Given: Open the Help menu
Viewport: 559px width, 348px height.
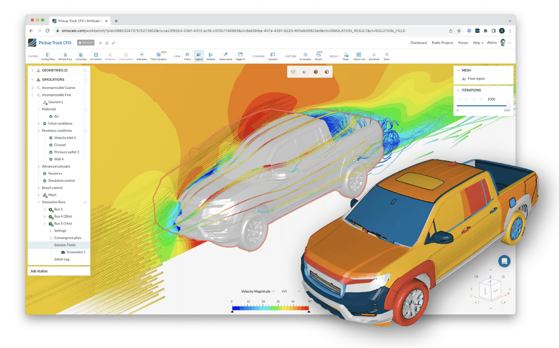Looking at the screenshot, I should pyautogui.click(x=477, y=43).
